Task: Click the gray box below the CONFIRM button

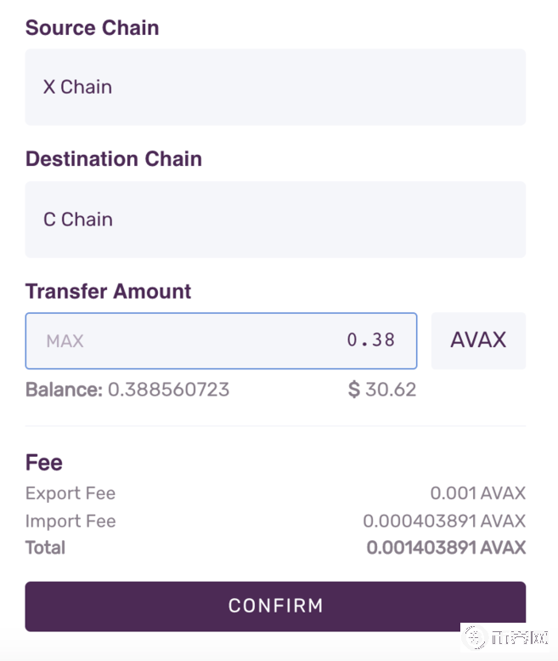Action: (x=504, y=636)
